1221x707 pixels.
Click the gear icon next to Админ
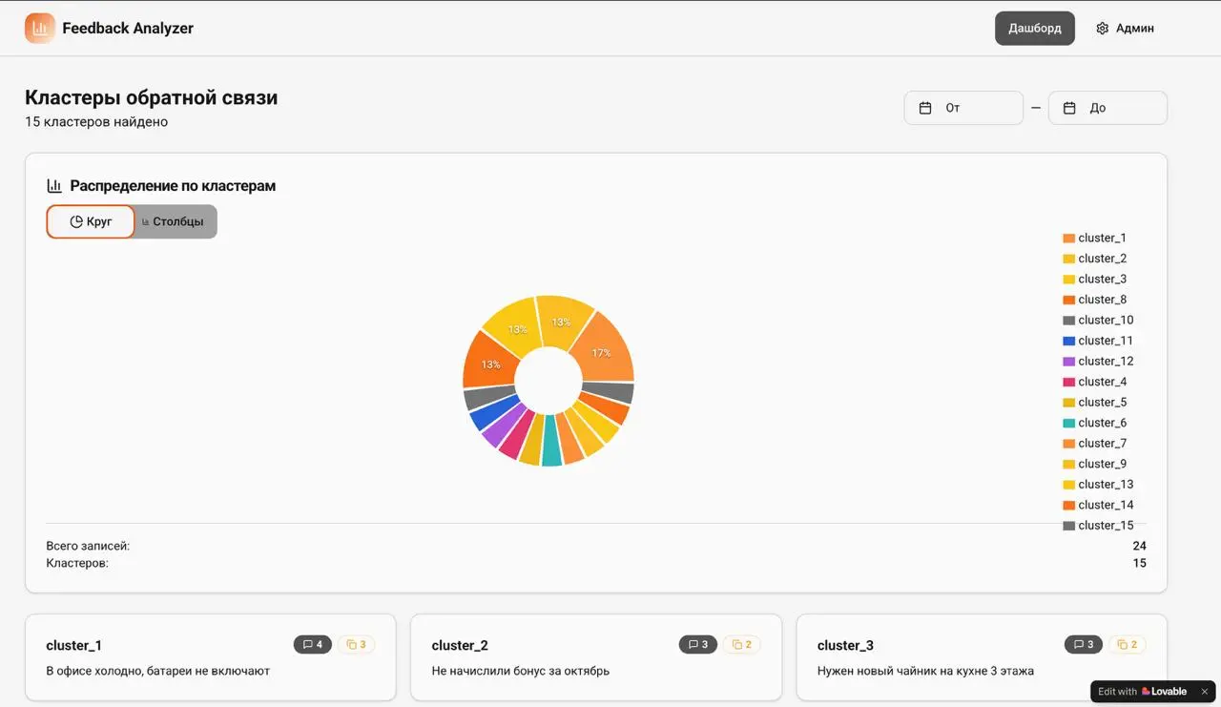1102,29
